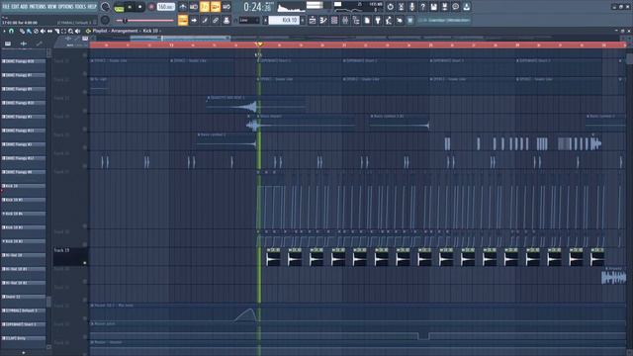The image size is (633, 356).
Task: Select the Track 19 header
Action: click(x=70, y=256)
